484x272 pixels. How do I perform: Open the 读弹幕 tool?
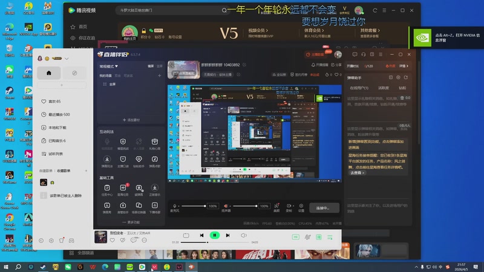point(139,189)
